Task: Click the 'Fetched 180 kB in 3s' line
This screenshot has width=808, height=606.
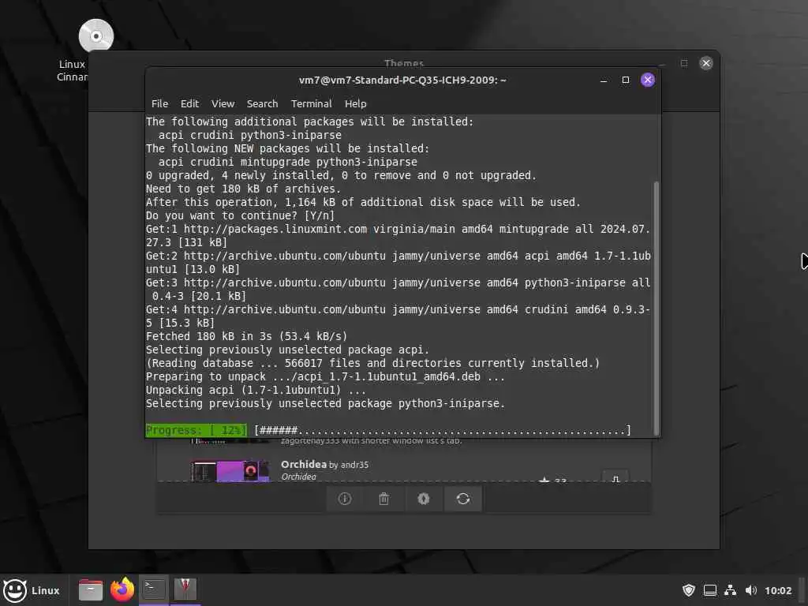Action: click(x=246, y=336)
